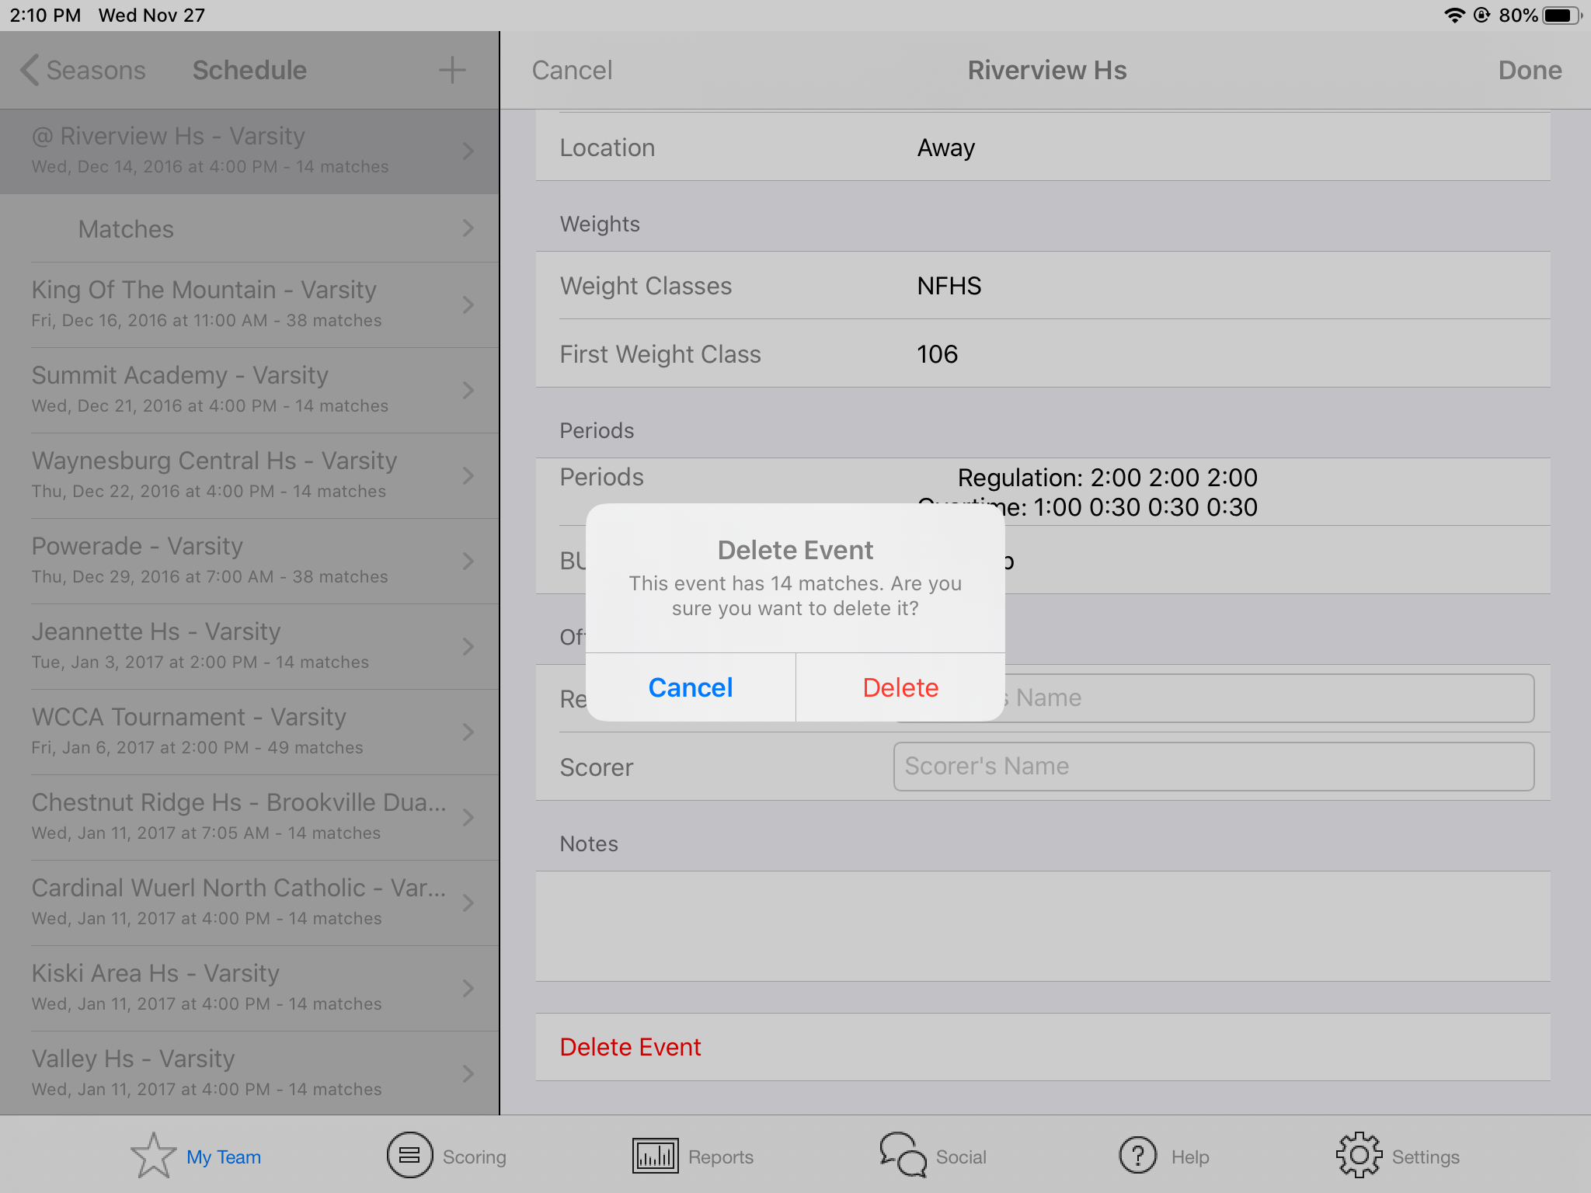
Task: Open Chestnut Ridge Hs - Brookville Dual event
Action: pos(249,818)
